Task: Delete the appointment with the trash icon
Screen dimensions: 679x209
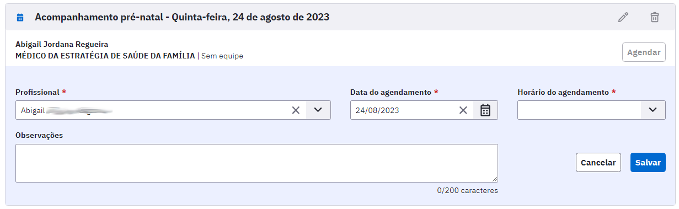Action: tap(654, 17)
